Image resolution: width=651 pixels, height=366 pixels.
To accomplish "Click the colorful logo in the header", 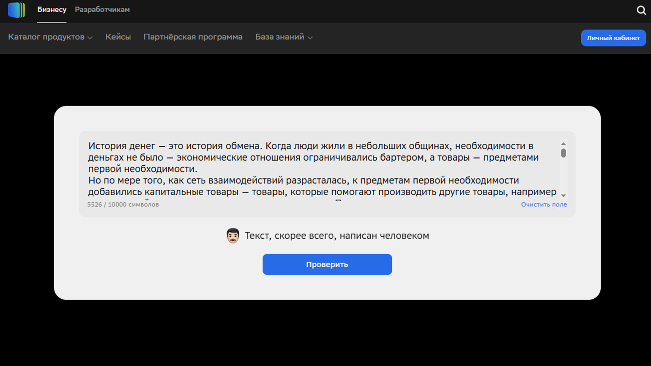I will pos(16,10).
